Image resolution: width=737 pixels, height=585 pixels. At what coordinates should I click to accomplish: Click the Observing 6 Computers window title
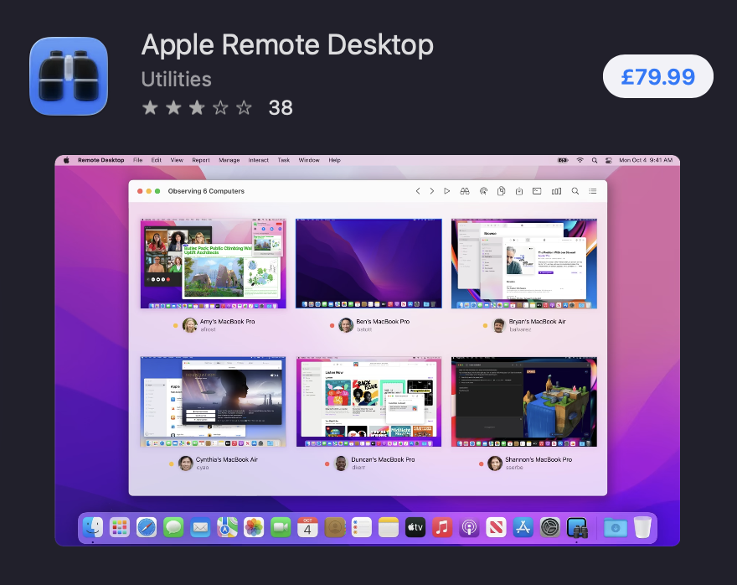coord(206,191)
